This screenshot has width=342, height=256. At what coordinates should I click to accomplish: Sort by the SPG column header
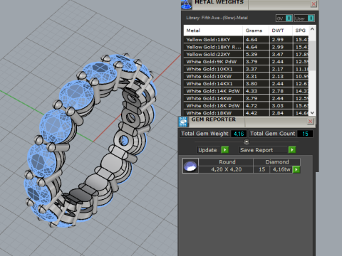coord(301,31)
